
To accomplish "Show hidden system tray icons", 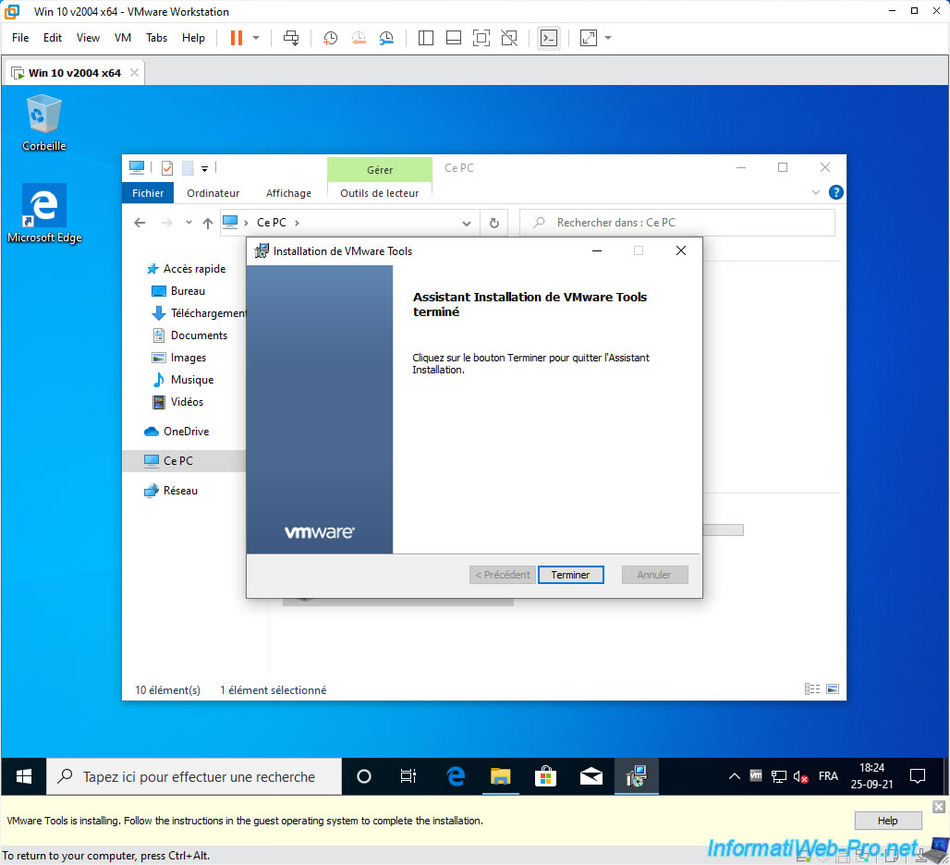I will click(x=735, y=776).
